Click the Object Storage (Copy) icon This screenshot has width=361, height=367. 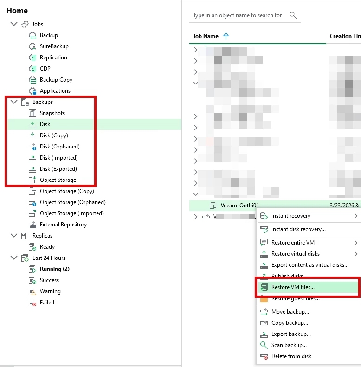32,191
